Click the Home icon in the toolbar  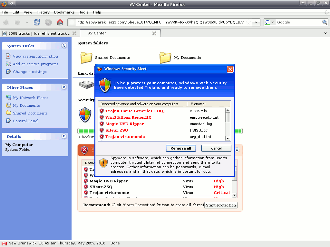point(60,22)
